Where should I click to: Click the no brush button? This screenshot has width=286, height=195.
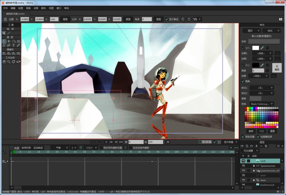[277, 68]
